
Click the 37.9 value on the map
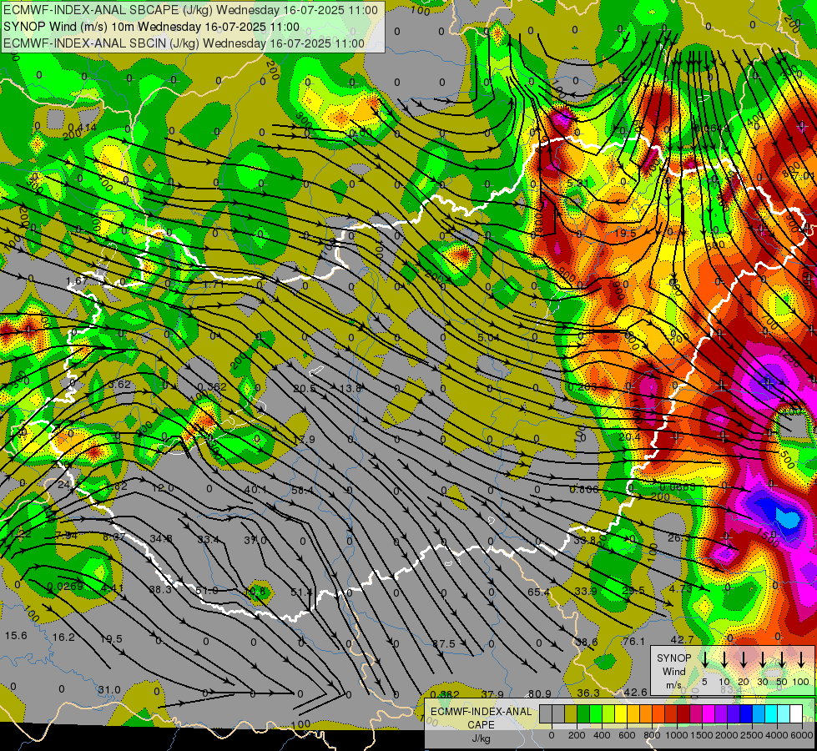point(492,694)
